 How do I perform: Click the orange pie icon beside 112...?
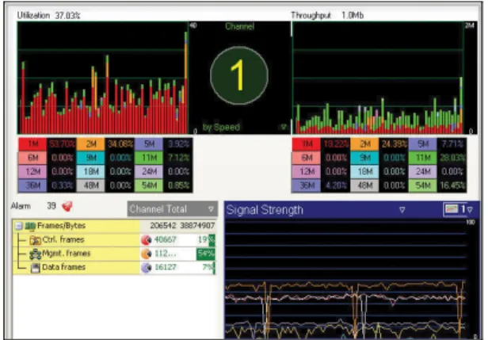146,254
